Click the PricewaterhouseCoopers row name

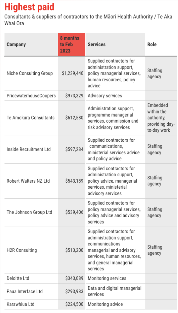point(31,96)
